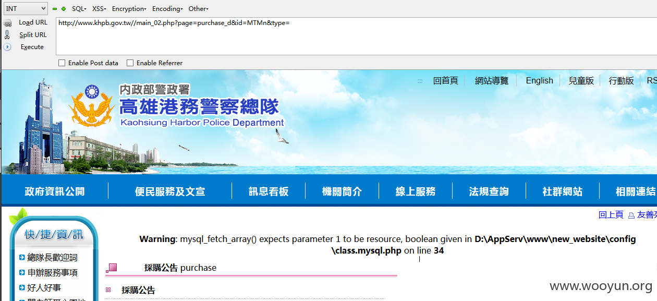The image size is (657, 301).
Task: Open the 社群網站 navigation menu
Action: pos(562,191)
